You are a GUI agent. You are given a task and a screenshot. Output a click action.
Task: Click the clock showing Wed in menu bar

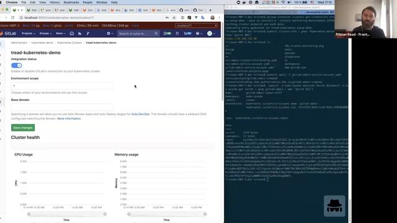[324, 2]
